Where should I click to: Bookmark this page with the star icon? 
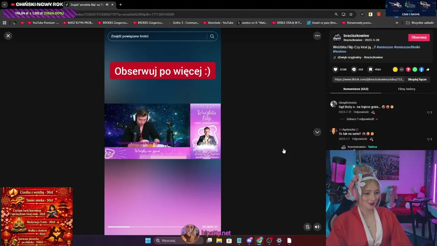point(351,14)
